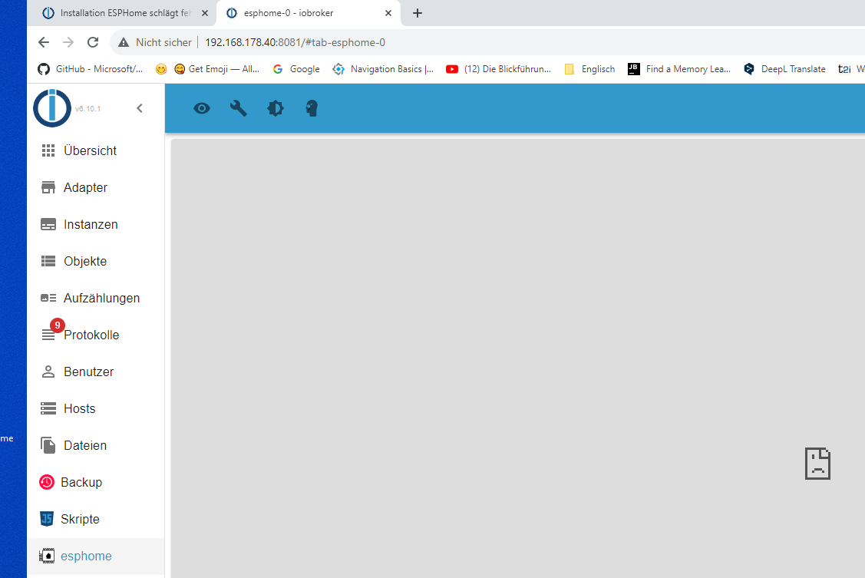This screenshot has width=865, height=578.
Task: Click the Hosts storage icon
Action: coord(48,408)
